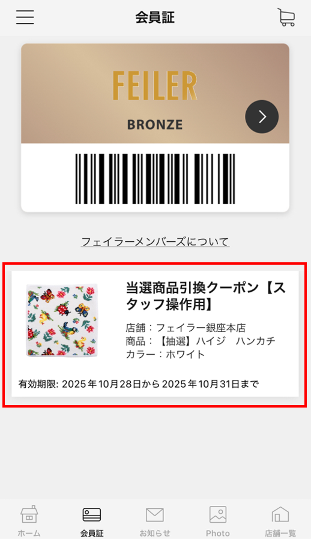The height and width of the screenshot is (539, 311).
Task: Select the 会員証 tab in bottom bar
Action: point(92,521)
